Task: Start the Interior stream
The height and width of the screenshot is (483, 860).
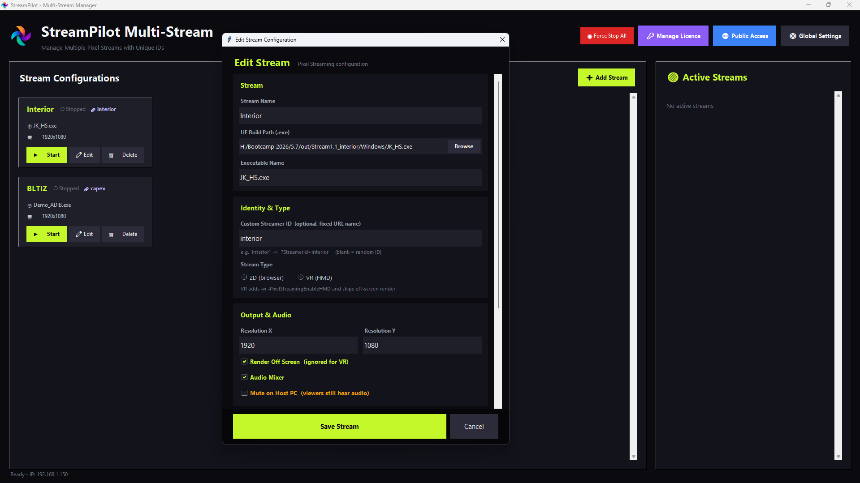Action: pyautogui.click(x=47, y=155)
